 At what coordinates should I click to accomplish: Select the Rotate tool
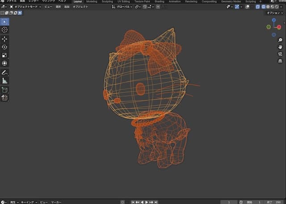tap(5, 47)
